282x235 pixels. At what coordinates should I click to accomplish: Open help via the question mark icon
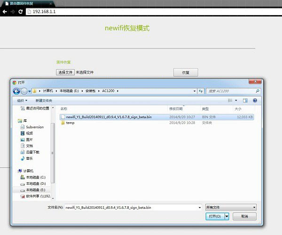click(255, 100)
